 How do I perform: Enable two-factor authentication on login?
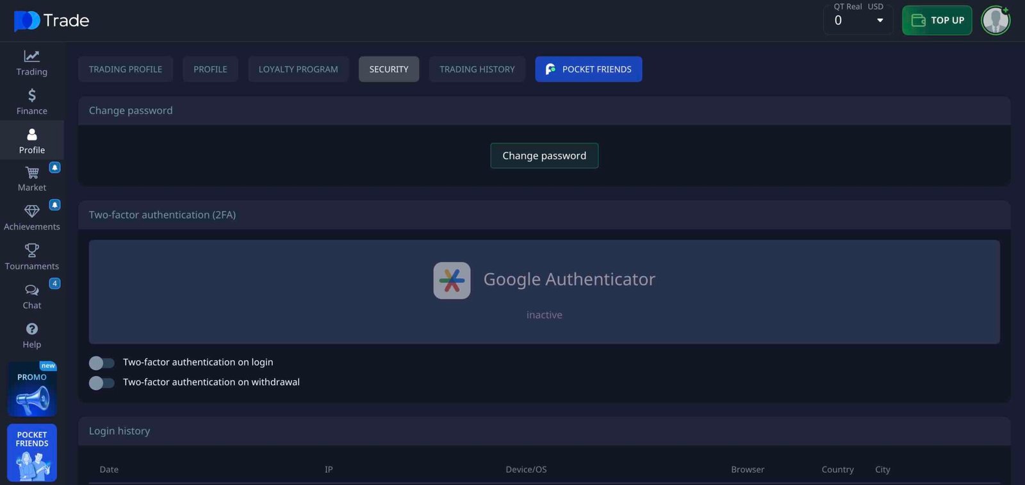(x=102, y=363)
